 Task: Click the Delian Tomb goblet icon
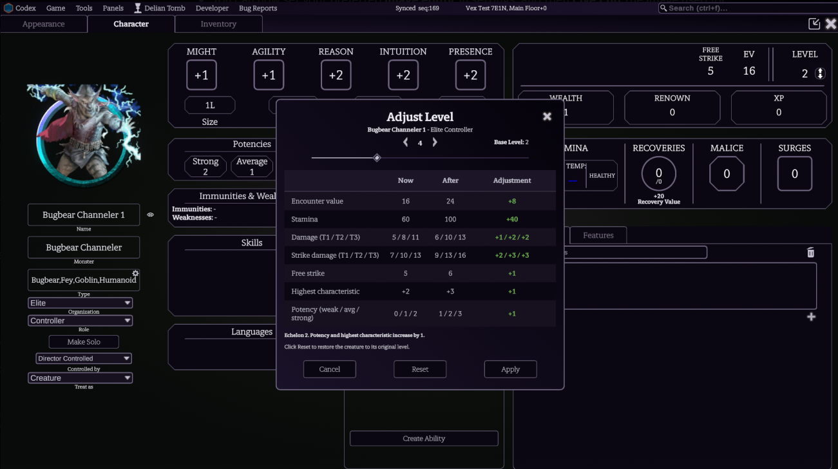tap(138, 8)
